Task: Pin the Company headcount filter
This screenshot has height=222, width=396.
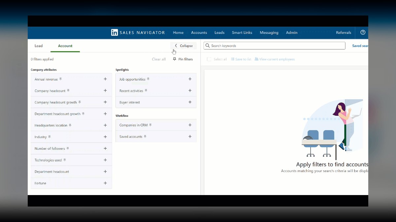Action: 68,90
